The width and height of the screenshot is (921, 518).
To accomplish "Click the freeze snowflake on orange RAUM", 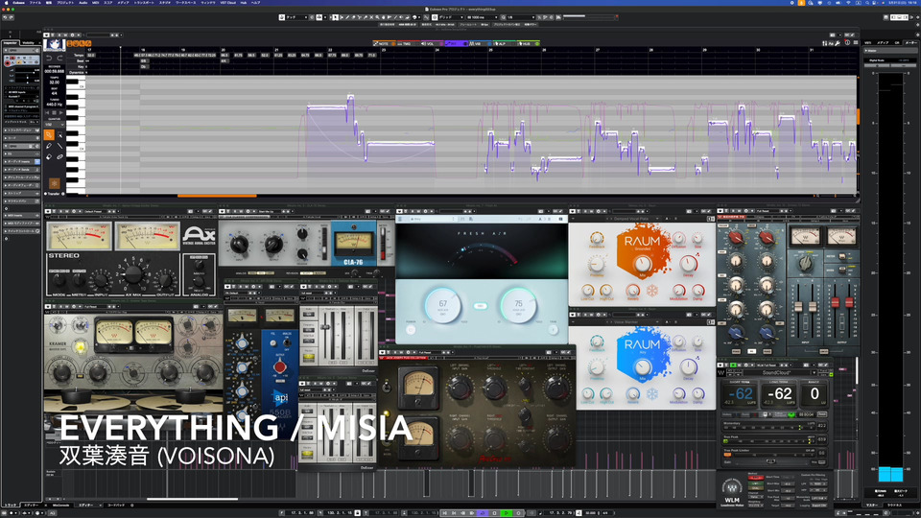I will 652,291.
